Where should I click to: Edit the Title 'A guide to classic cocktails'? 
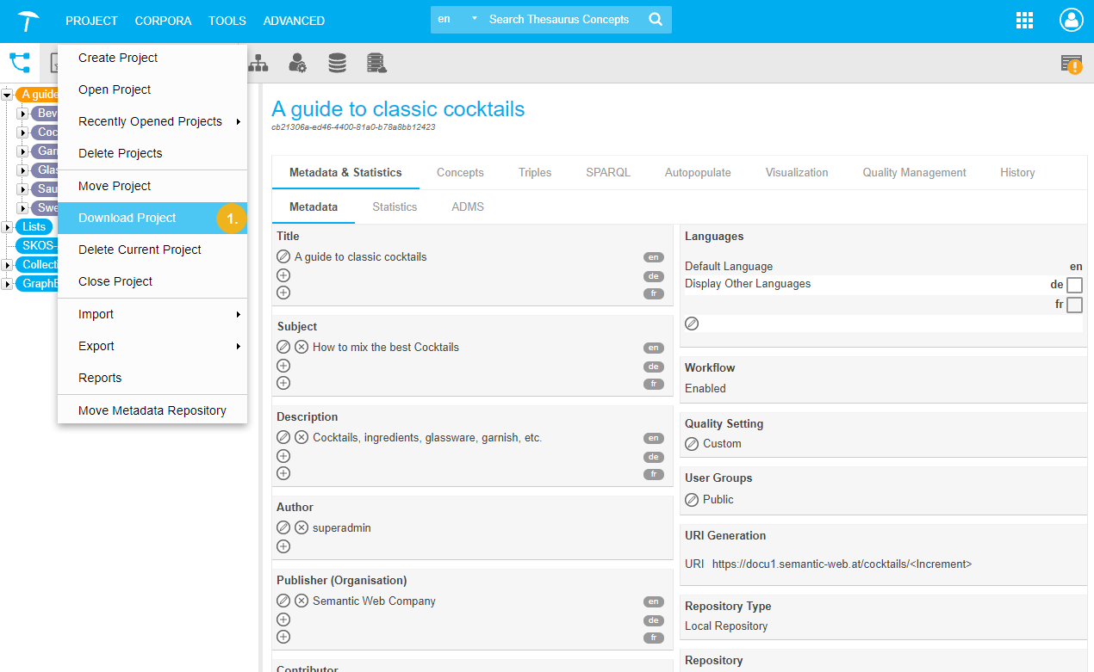click(283, 256)
